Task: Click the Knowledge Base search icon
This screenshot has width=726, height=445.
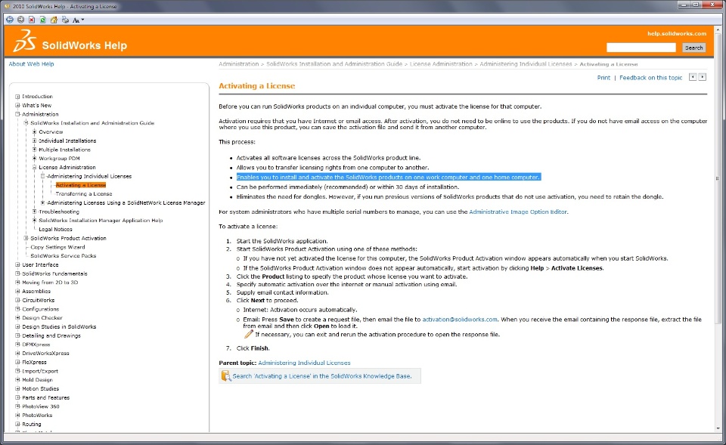Action: [225, 375]
